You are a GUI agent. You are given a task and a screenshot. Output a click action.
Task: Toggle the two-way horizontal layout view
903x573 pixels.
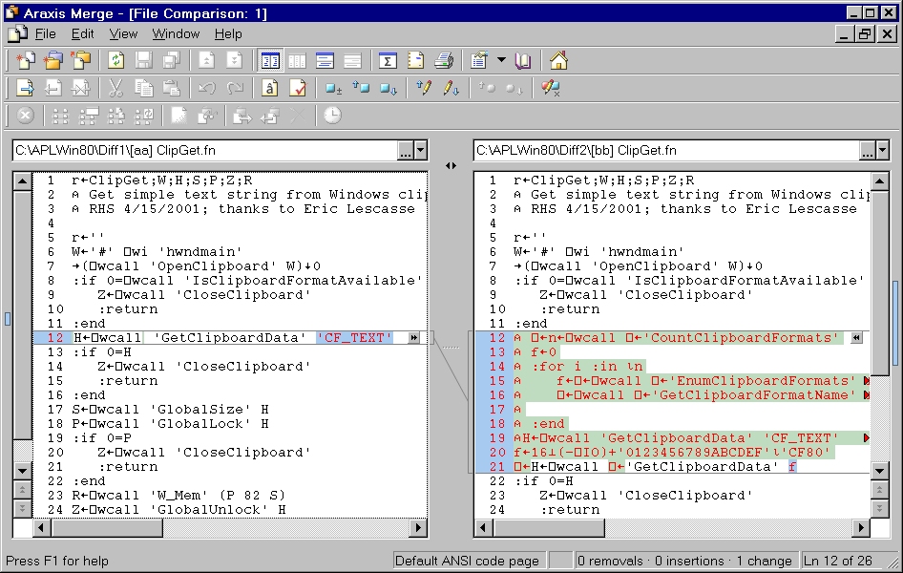coord(325,60)
